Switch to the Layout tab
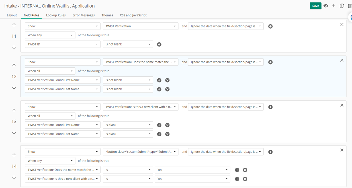The image size is (352, 188). pos(12,15)
